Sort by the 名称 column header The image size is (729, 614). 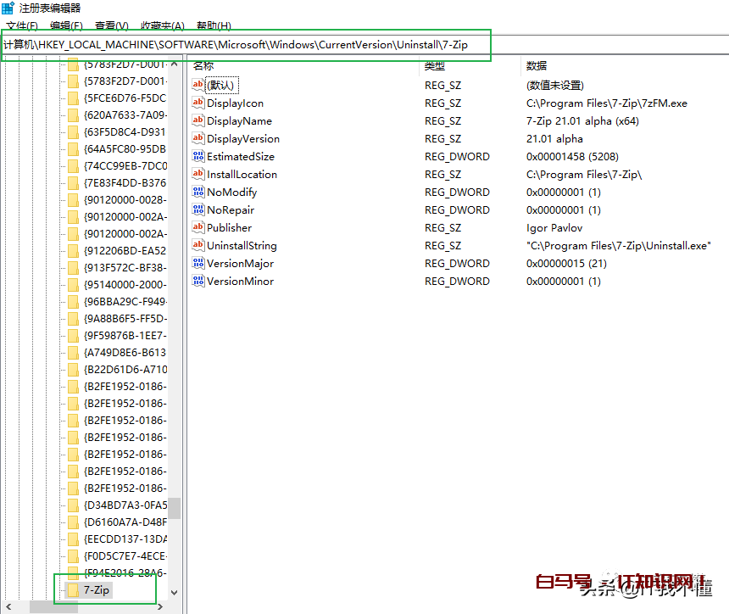203,65
